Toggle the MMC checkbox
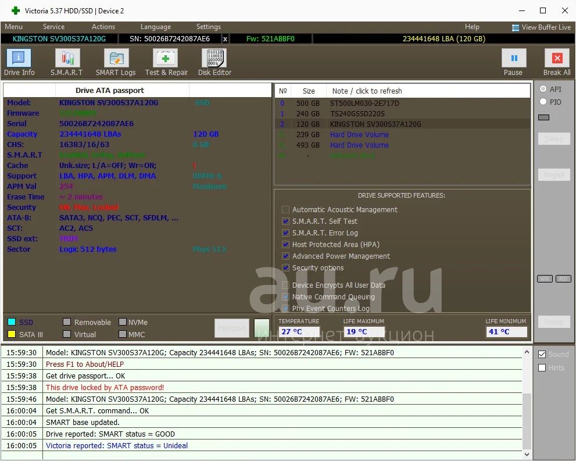 pyautogui.click(x=122, y=334)
